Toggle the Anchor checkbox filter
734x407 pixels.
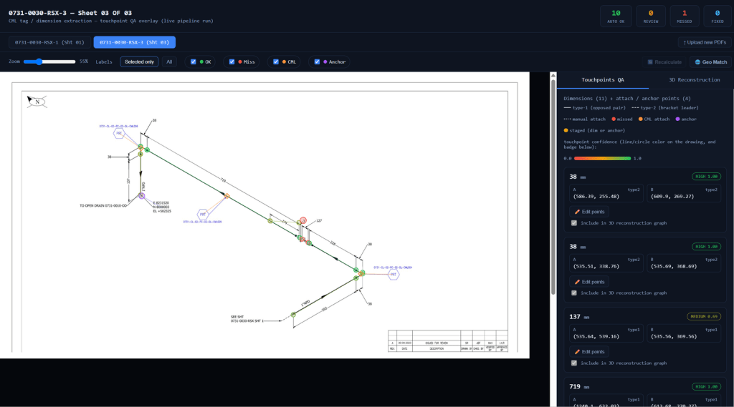pos(317,62)
